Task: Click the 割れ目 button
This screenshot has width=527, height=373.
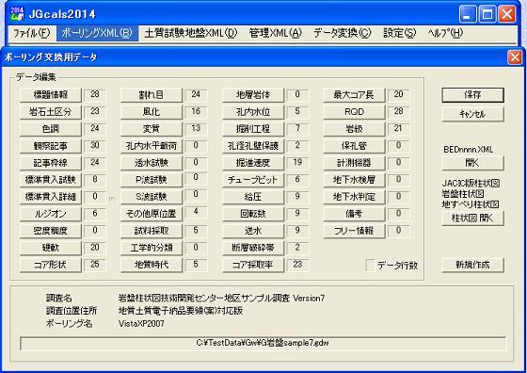Action: coord(152,95)
